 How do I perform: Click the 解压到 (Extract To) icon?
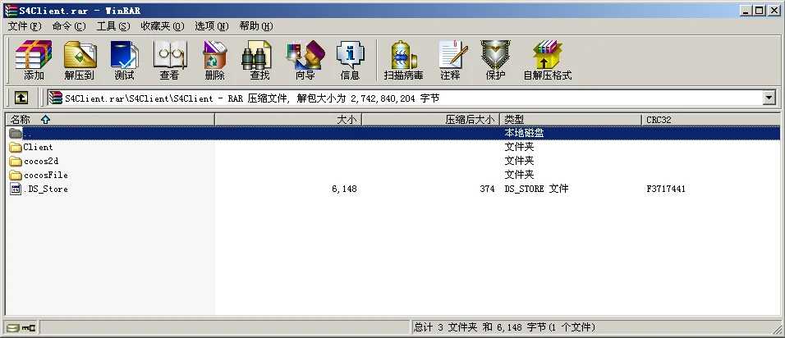pos(79,61)
